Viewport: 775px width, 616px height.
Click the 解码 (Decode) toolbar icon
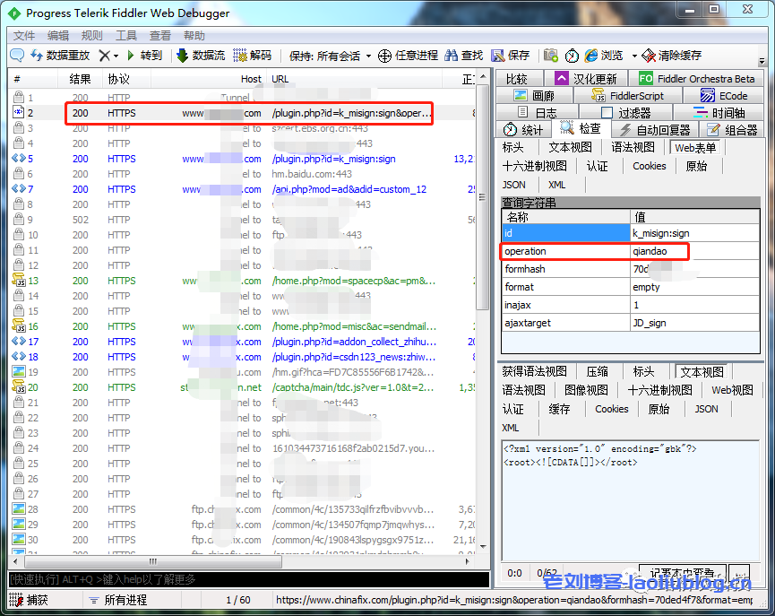(x=240, y=56)
